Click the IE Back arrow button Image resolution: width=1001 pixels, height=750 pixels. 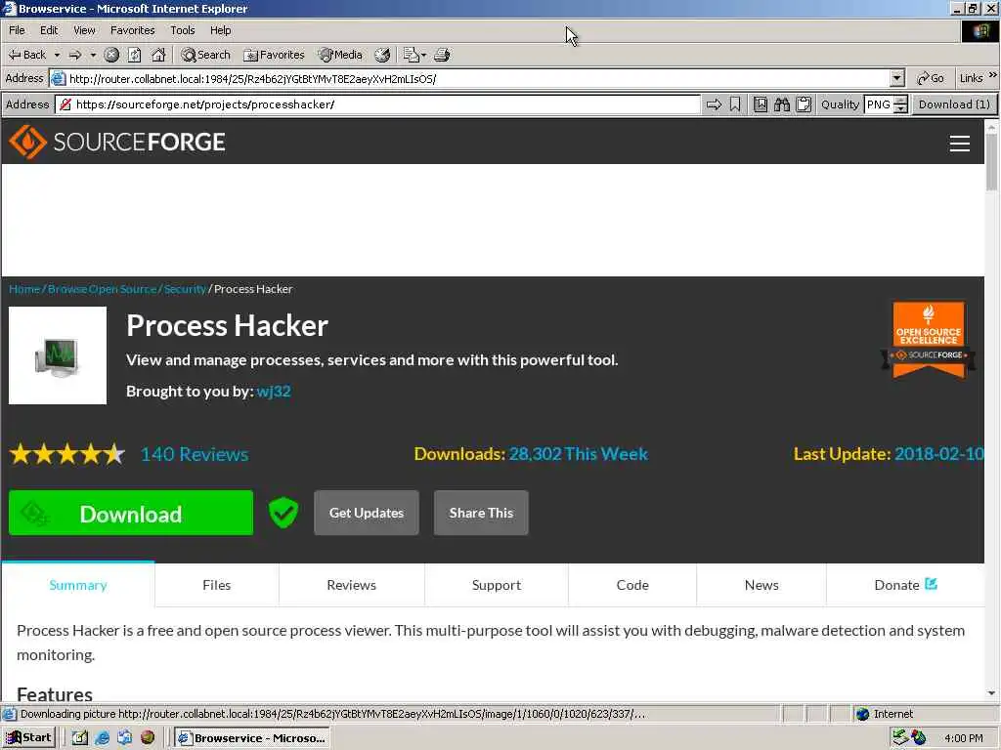point(26,55)
